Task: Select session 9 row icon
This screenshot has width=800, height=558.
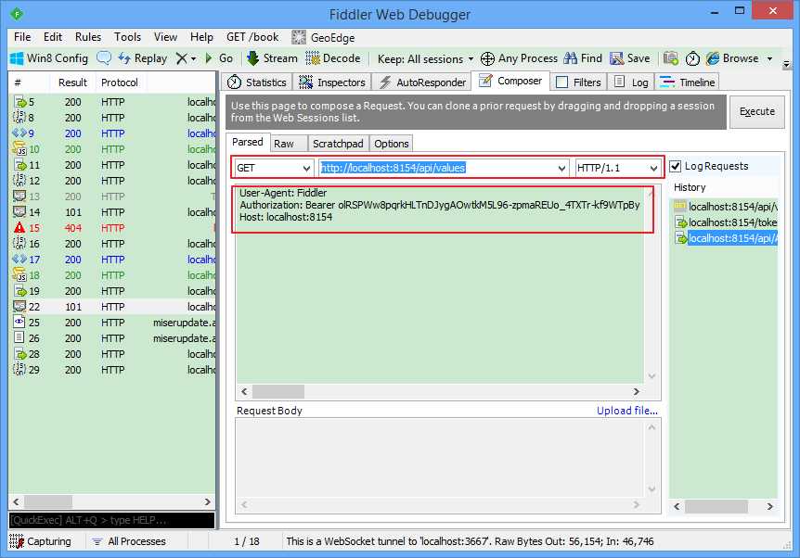Action: tap(19, 133)
